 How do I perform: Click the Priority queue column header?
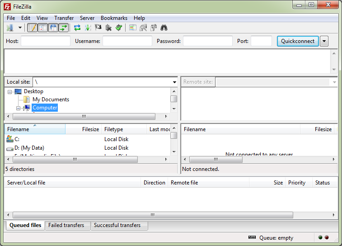coord(299,183)
